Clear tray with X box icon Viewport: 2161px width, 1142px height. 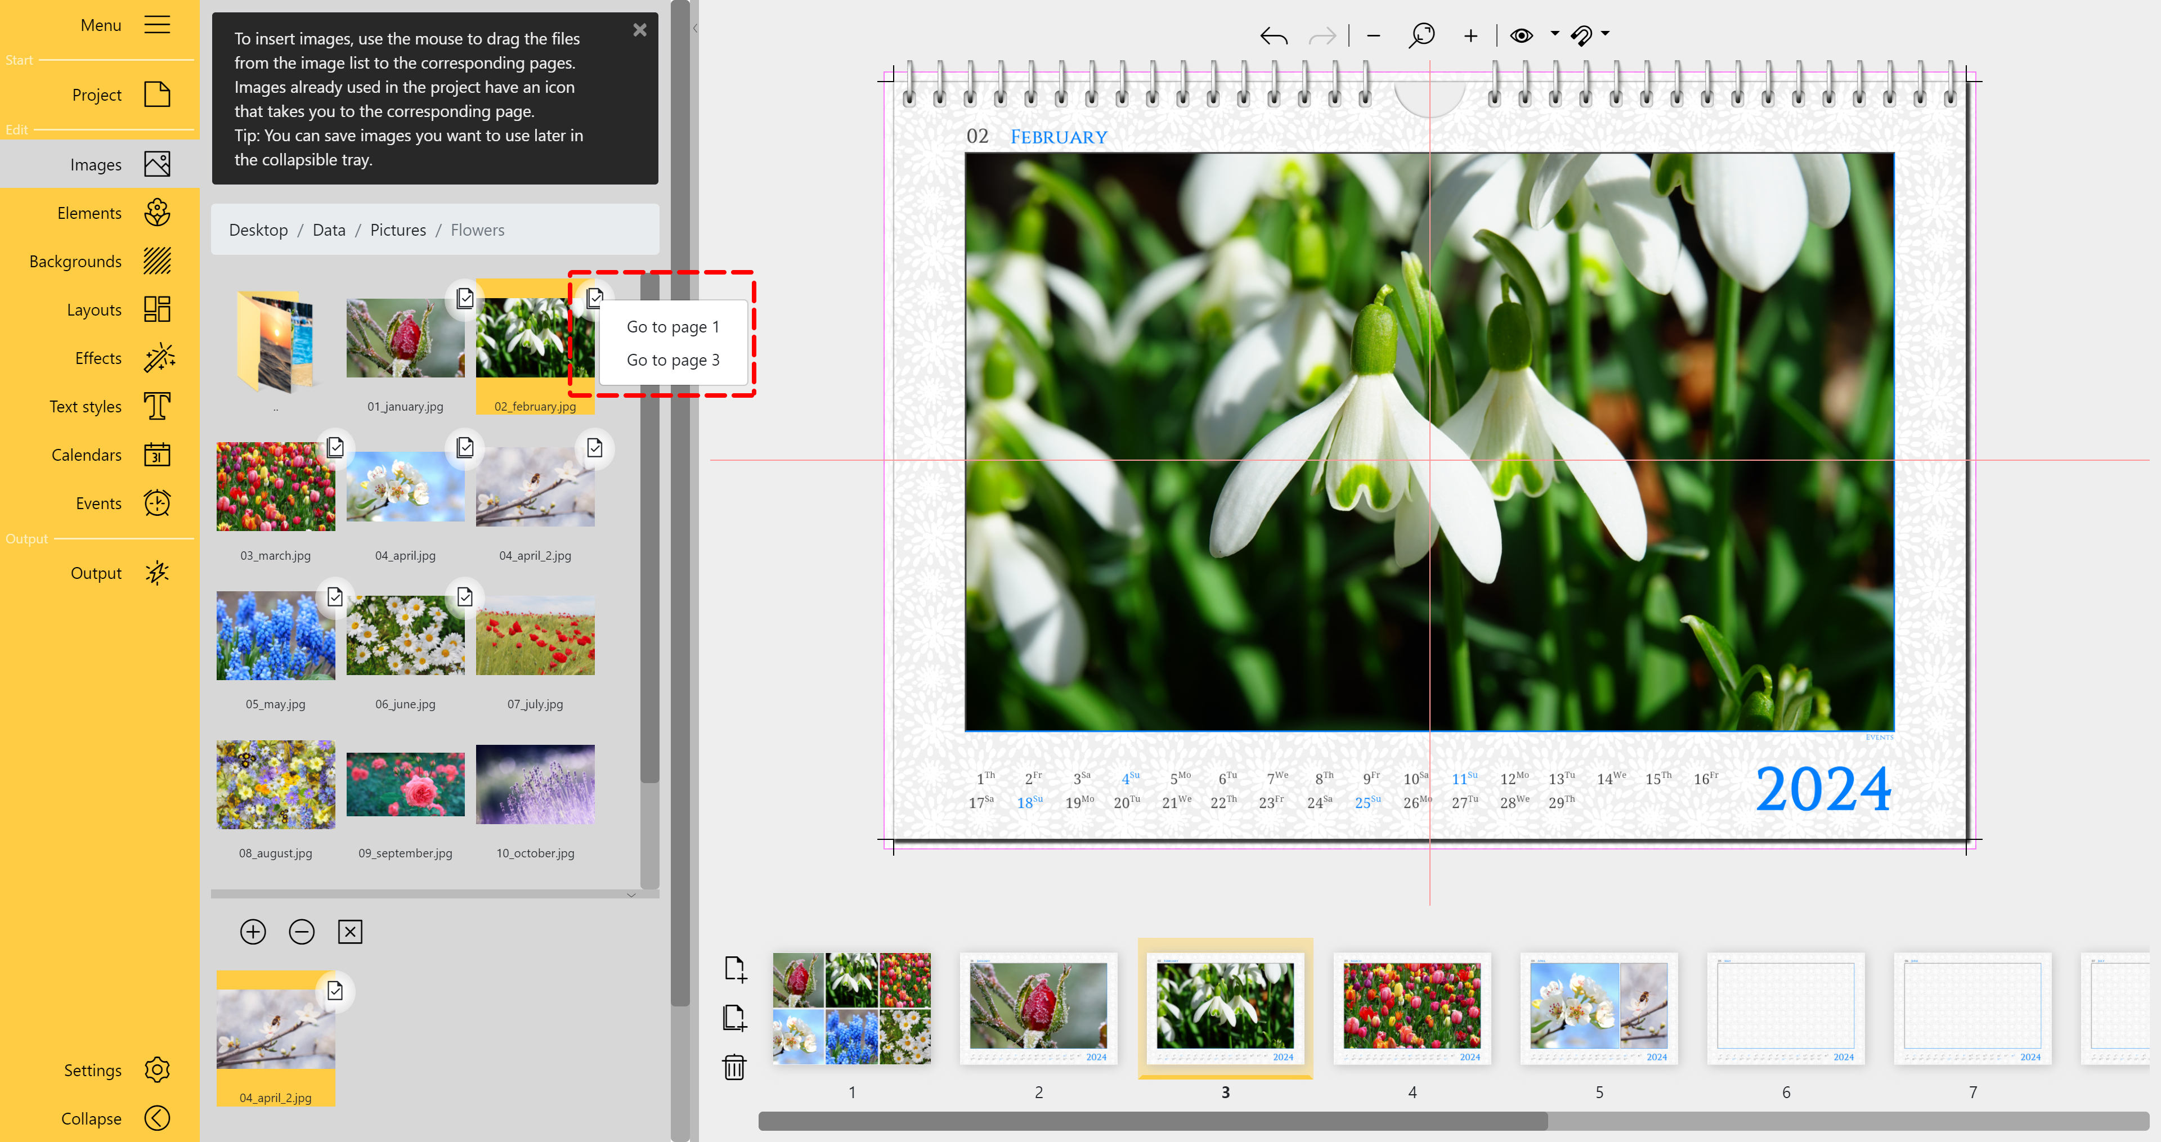350,932
